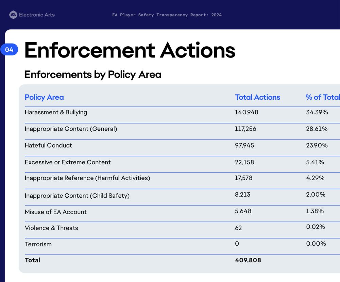Image resolution: width=340 pixels, height=282 pixels.
Task: Select Inappropriate Content (General) label
Action: click(x=71, y=129)
